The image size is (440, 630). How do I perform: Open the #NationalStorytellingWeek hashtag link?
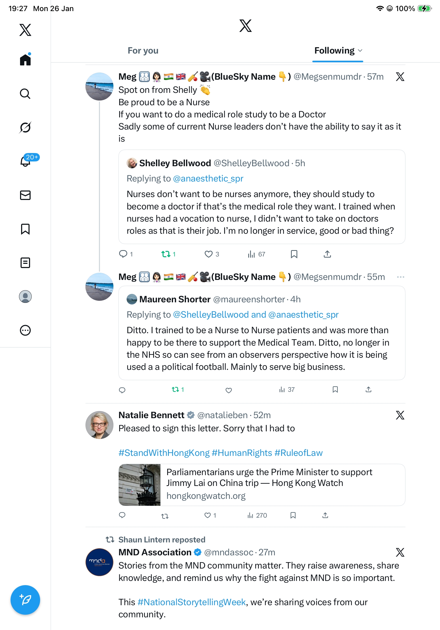191,602
